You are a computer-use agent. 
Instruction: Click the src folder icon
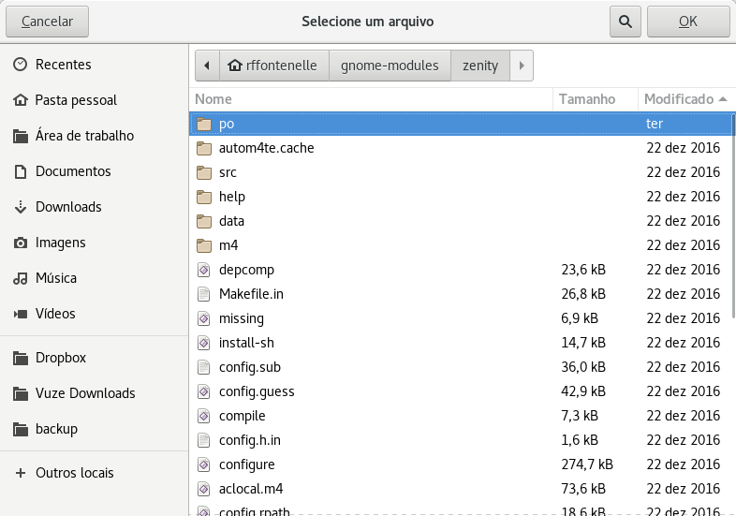[x=204, y=172]
